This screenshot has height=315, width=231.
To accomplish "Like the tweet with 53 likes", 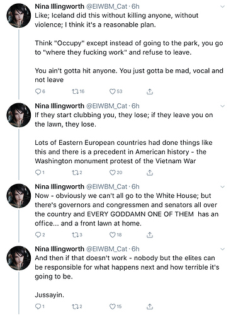I will (x=113, y=91).
